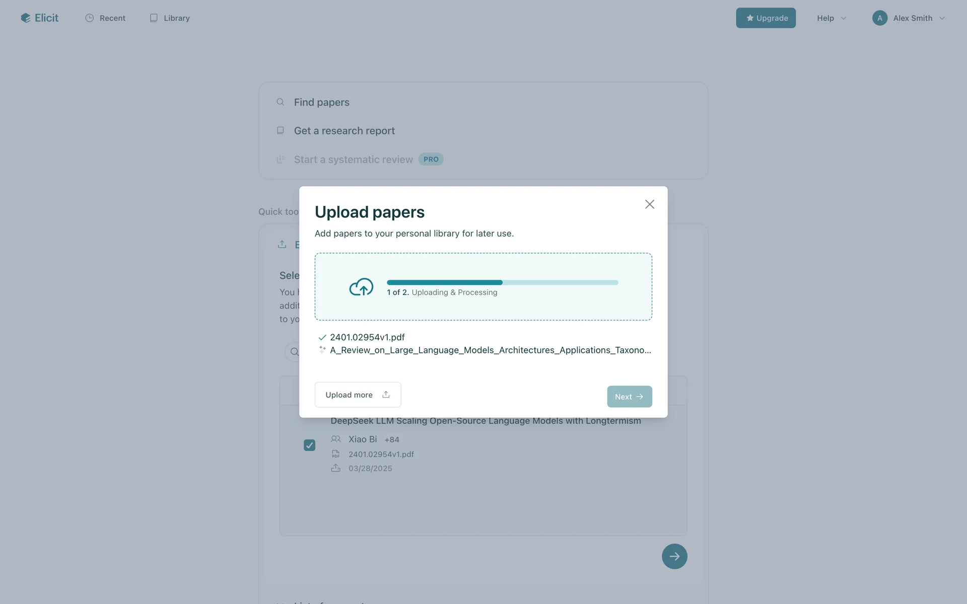Expand the +84 additional authors
The height and width of the screenshot is (604, 967).
(x=392, y=439)
